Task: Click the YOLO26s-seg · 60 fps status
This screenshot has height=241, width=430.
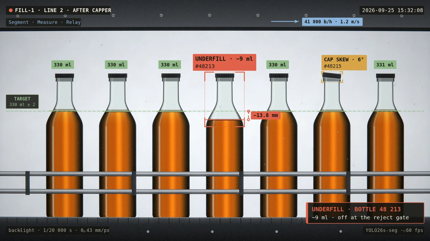Action: point(394,230)
